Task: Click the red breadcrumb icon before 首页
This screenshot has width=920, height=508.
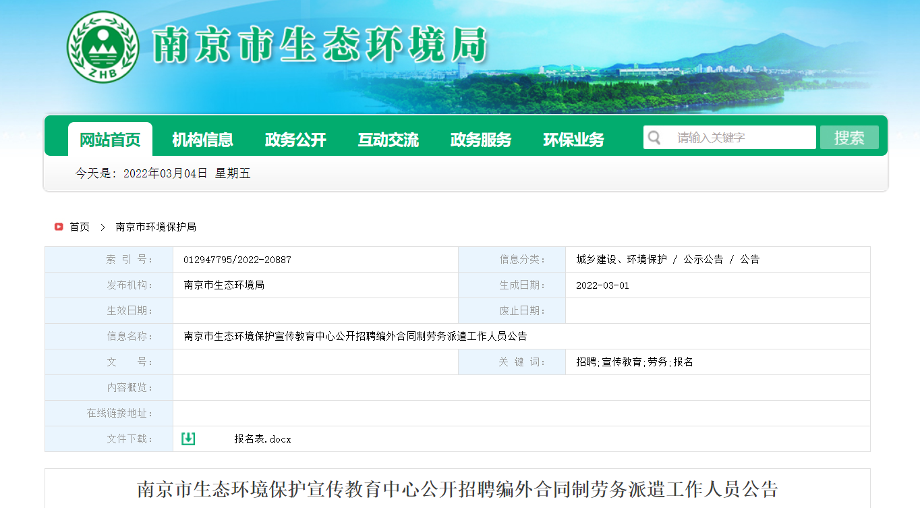Action: coord(59,227)
